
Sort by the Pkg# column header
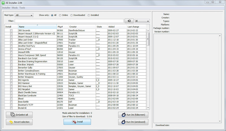pyautogui.click(x=62, y=27)
